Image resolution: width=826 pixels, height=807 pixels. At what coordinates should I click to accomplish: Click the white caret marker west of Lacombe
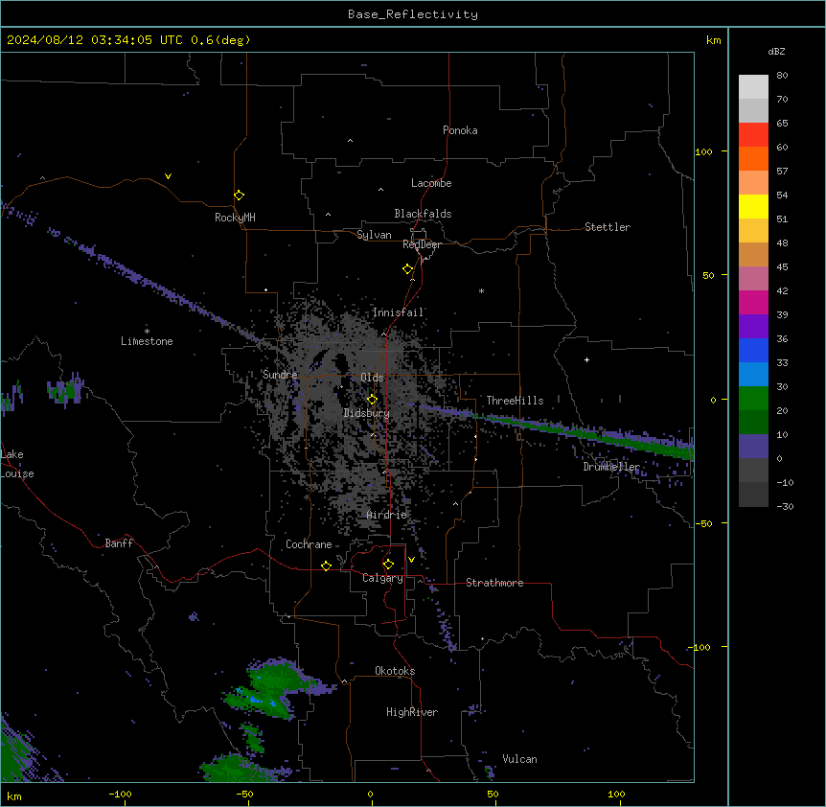tap(380, 189)
